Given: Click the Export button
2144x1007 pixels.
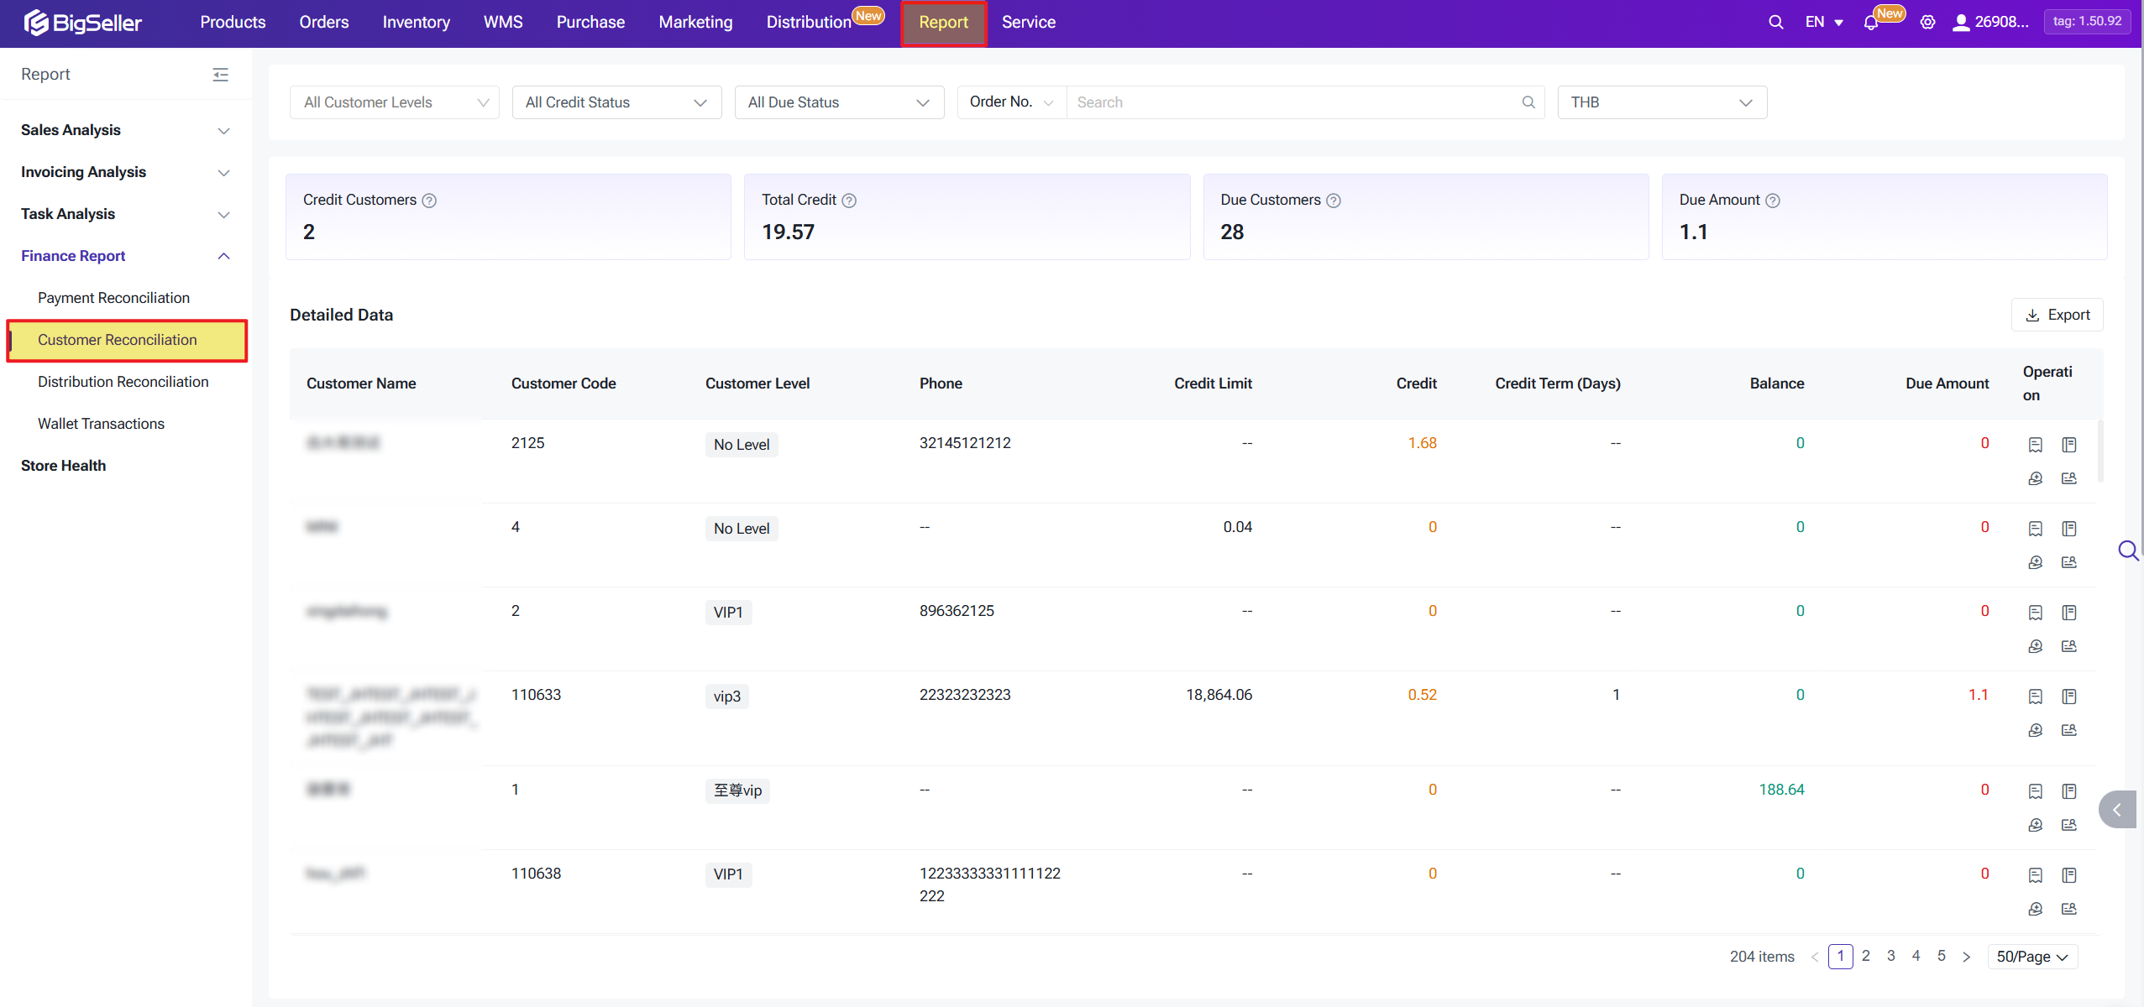Looking at the screenshot, I should 2057,315.
